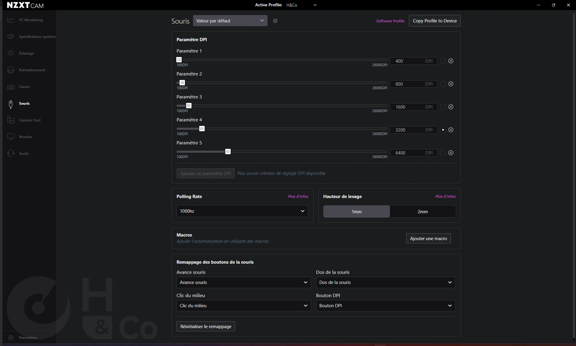This screenshot has width=576, height=346.
Task: Go to Éclairage section
Action: coord(26,53)
